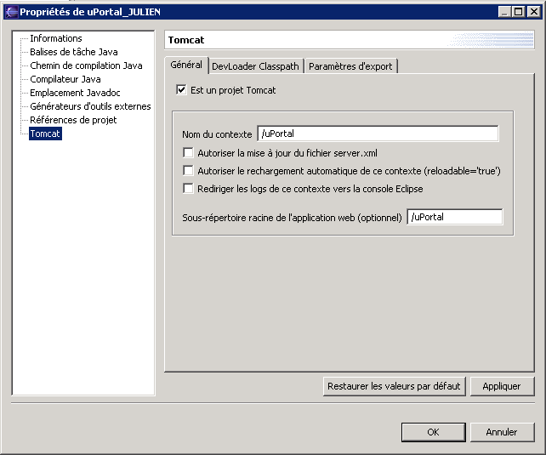Open the Paramètres d'export tab
Viewport: 546px width, 455px height.
tap(350, 66)
